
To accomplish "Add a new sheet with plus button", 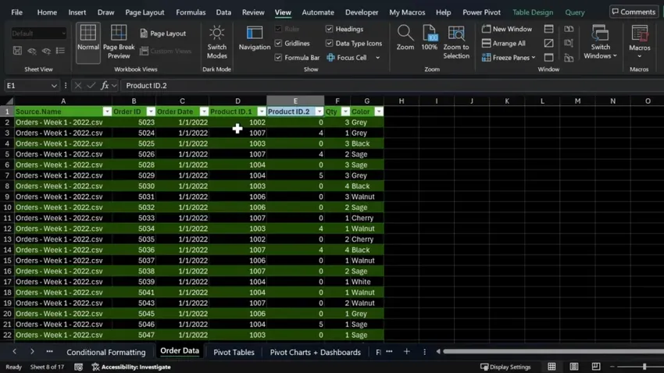I will pos(406,351).
